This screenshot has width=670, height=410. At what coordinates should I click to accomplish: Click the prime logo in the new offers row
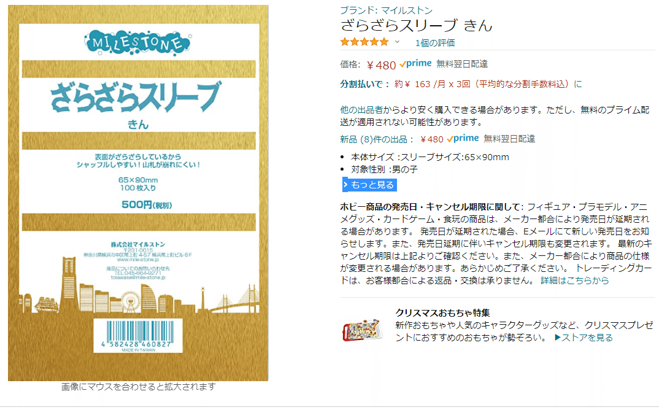tap(463, 139)
